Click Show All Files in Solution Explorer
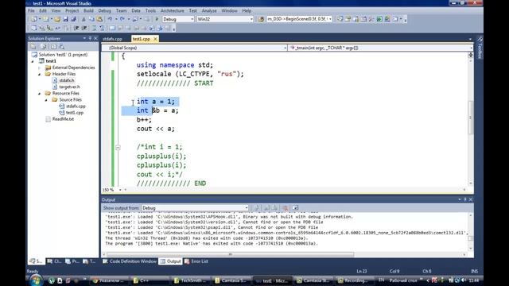 click(x=43, y=47)
